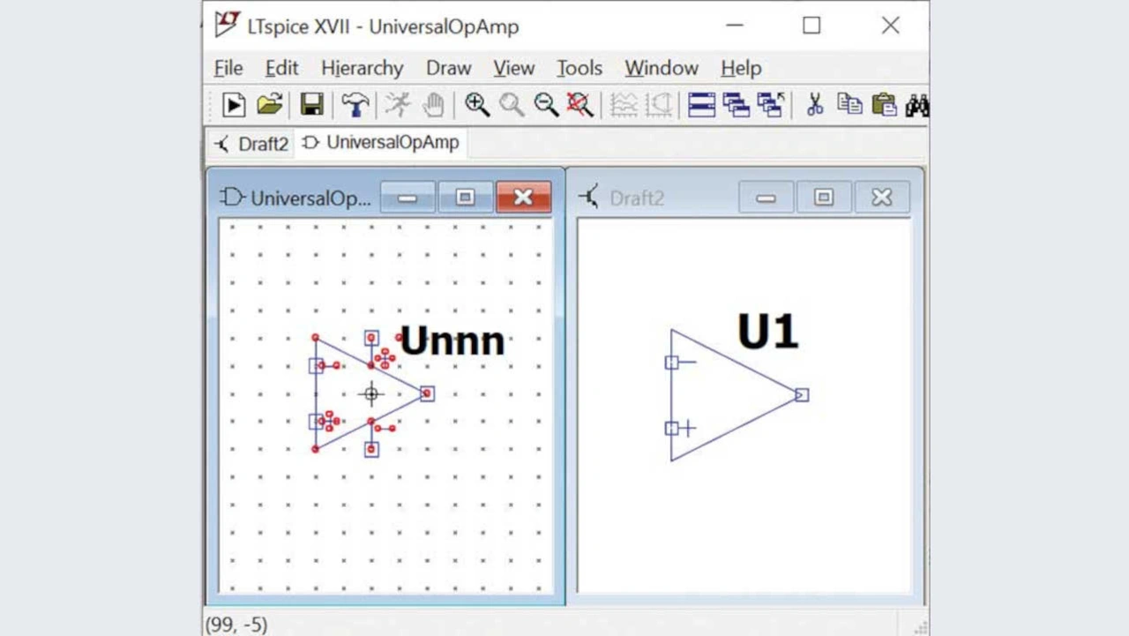This screenshot has width=1129, height=636.
Task: Maximize the Draft2 child window
Action: 823,198
